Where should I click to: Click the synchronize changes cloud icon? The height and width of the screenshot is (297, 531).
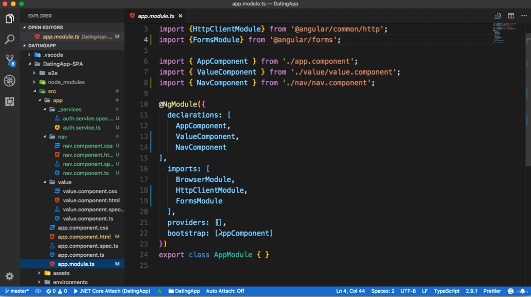click(38, 291)
